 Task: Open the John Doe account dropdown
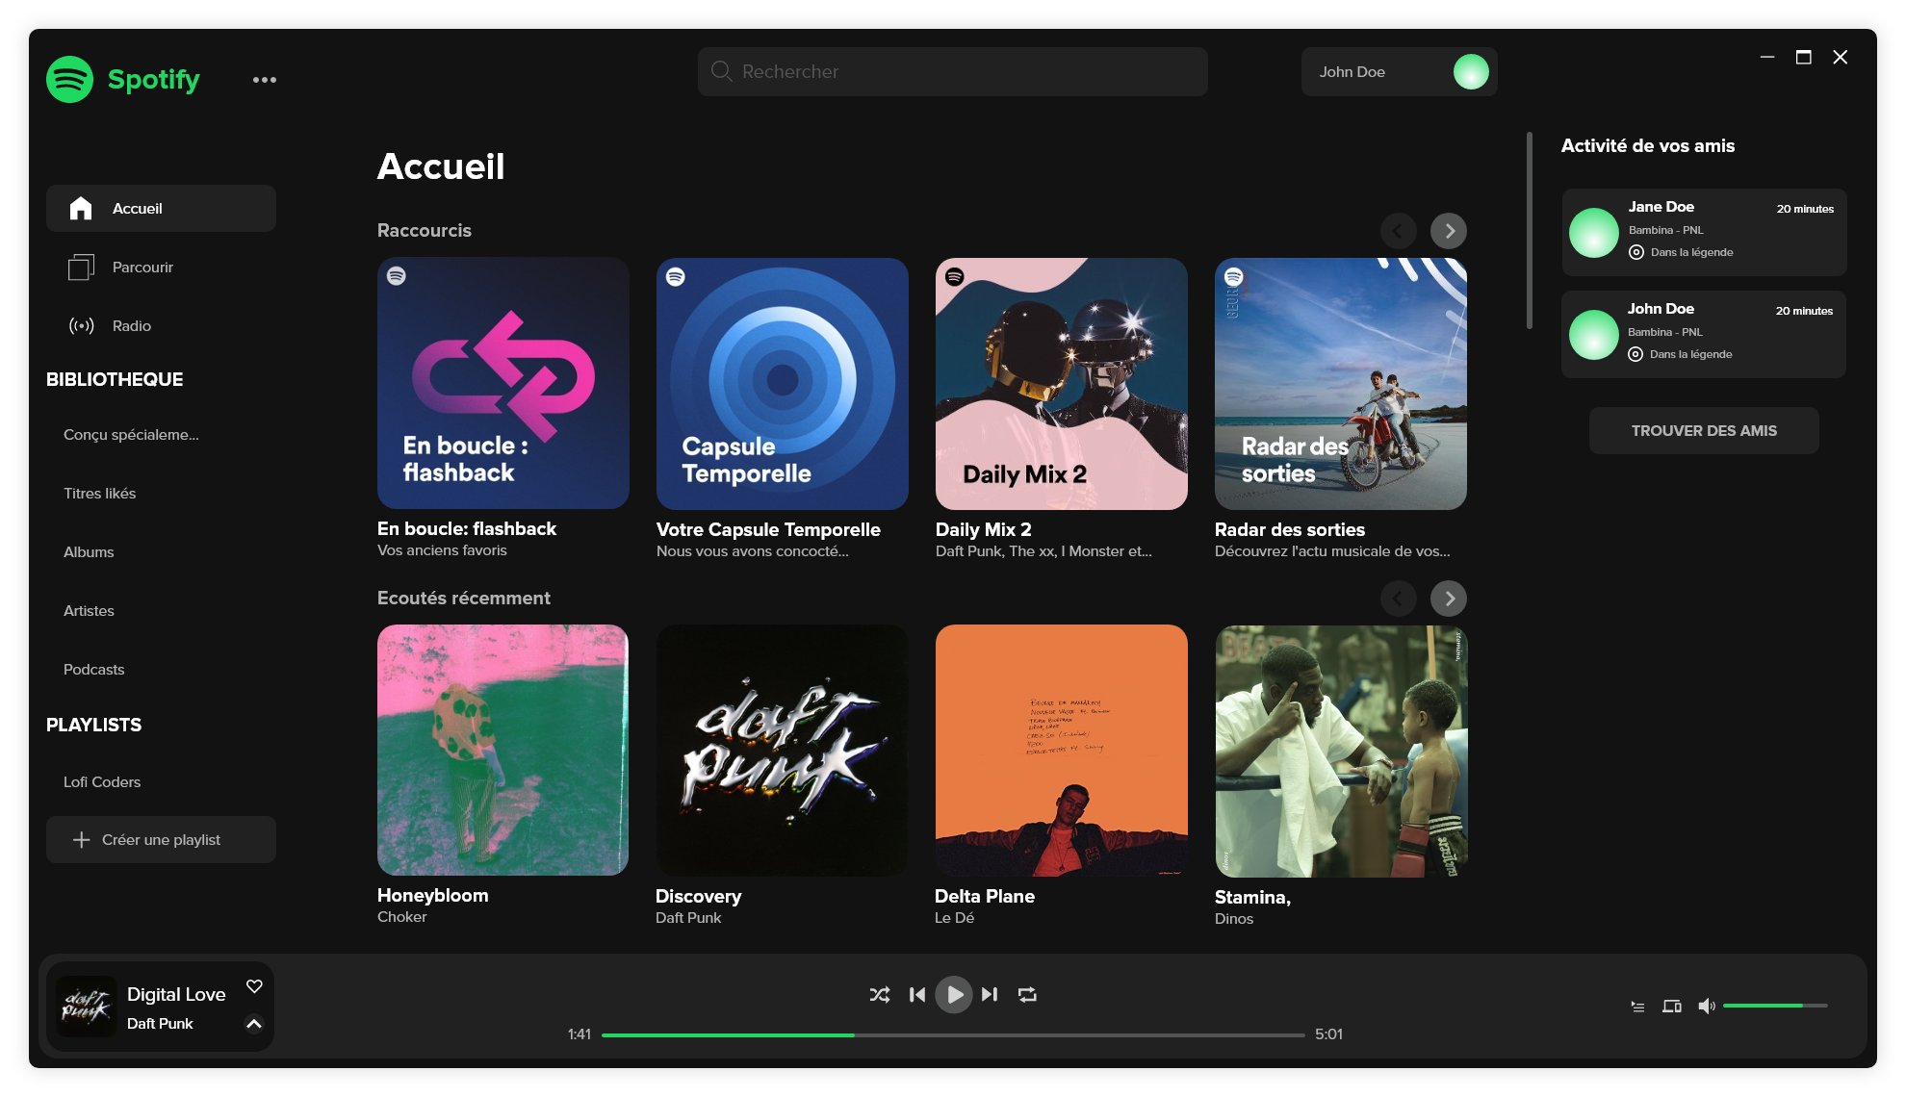[1399, 72]
